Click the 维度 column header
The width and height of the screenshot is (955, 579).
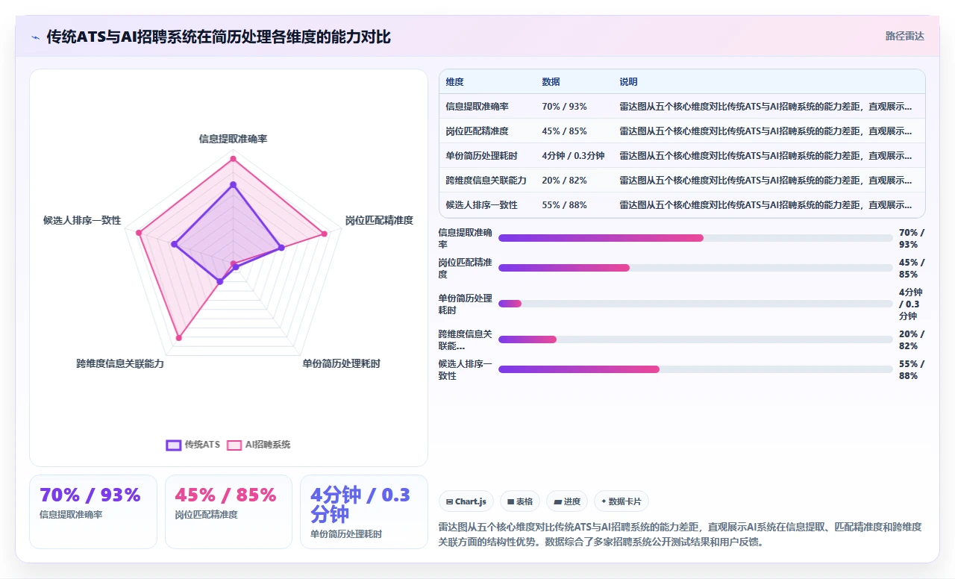[454, 82]
